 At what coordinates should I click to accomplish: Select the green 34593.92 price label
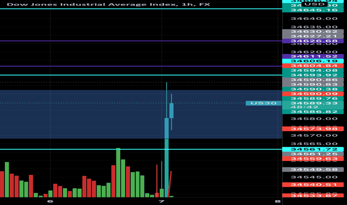point(313,75)
